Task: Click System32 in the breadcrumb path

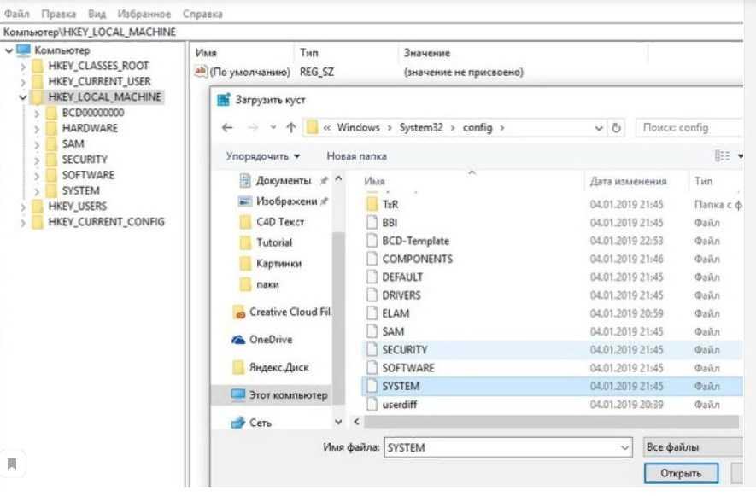Action: [x=421, y=128]
